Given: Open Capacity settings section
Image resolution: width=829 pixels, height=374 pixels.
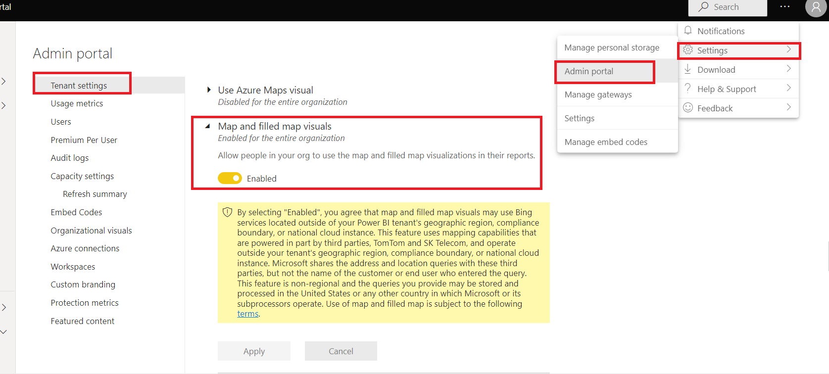Looking at the screenshot, I should coord(82,176).
